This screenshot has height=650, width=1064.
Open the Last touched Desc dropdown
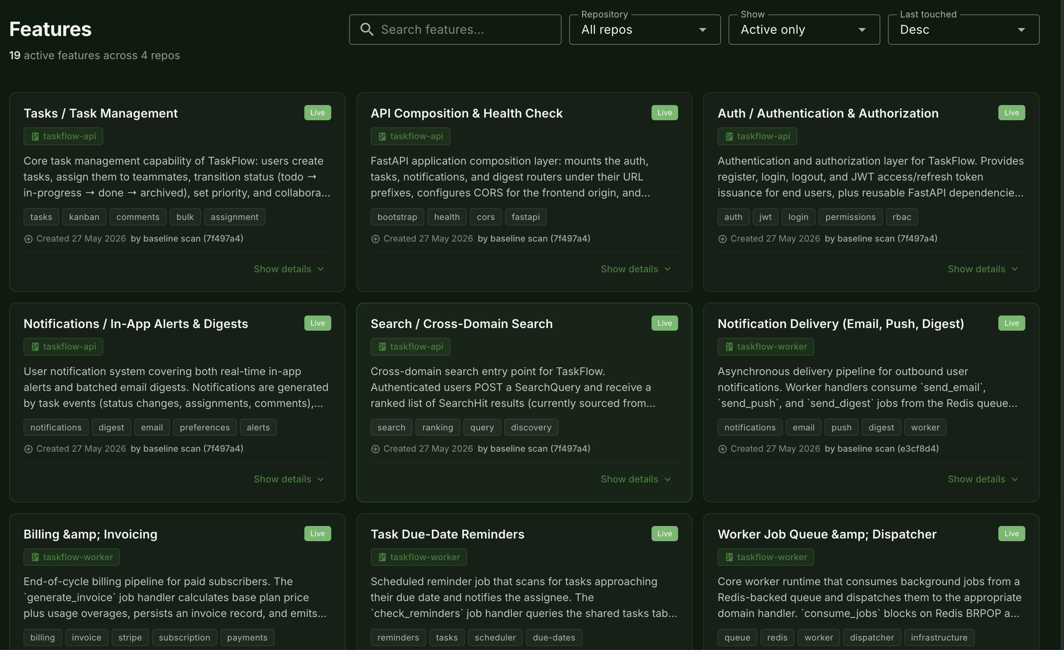click(963, 29)
